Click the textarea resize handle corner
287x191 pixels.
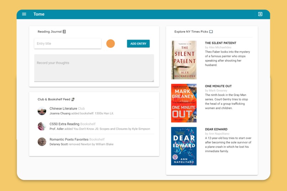tap(153, 81)
